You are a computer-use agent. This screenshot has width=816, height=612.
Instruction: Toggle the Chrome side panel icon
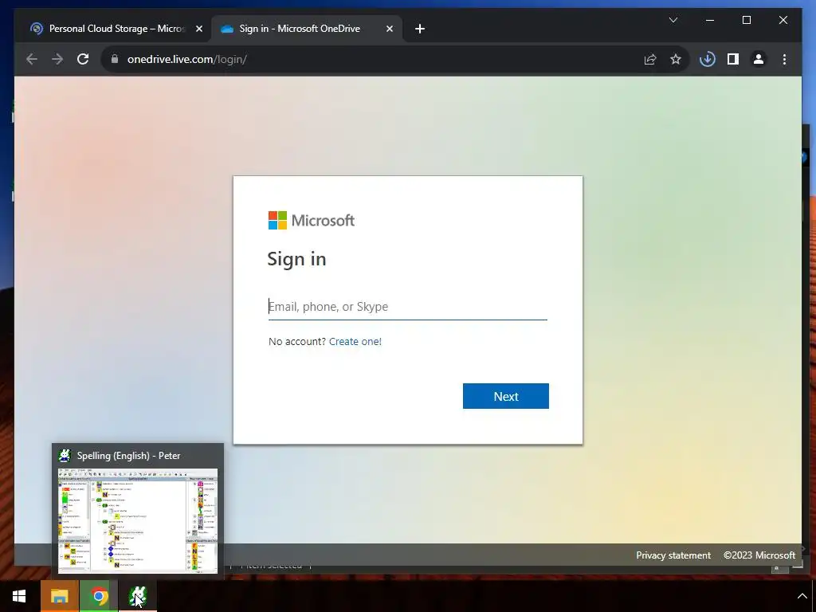click(x=733, y=59)
